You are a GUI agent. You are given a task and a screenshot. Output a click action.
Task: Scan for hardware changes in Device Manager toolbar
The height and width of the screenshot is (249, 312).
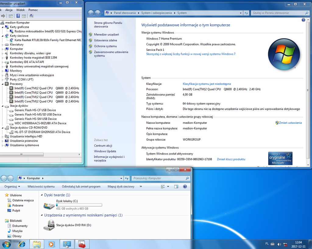tap(31, 16)
